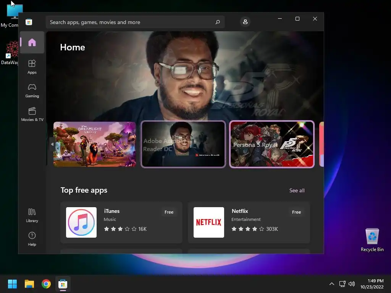This screenshot has height=293, width=391.
Task: Click the Microsoft Store logo icon
Action: (29, 22)
